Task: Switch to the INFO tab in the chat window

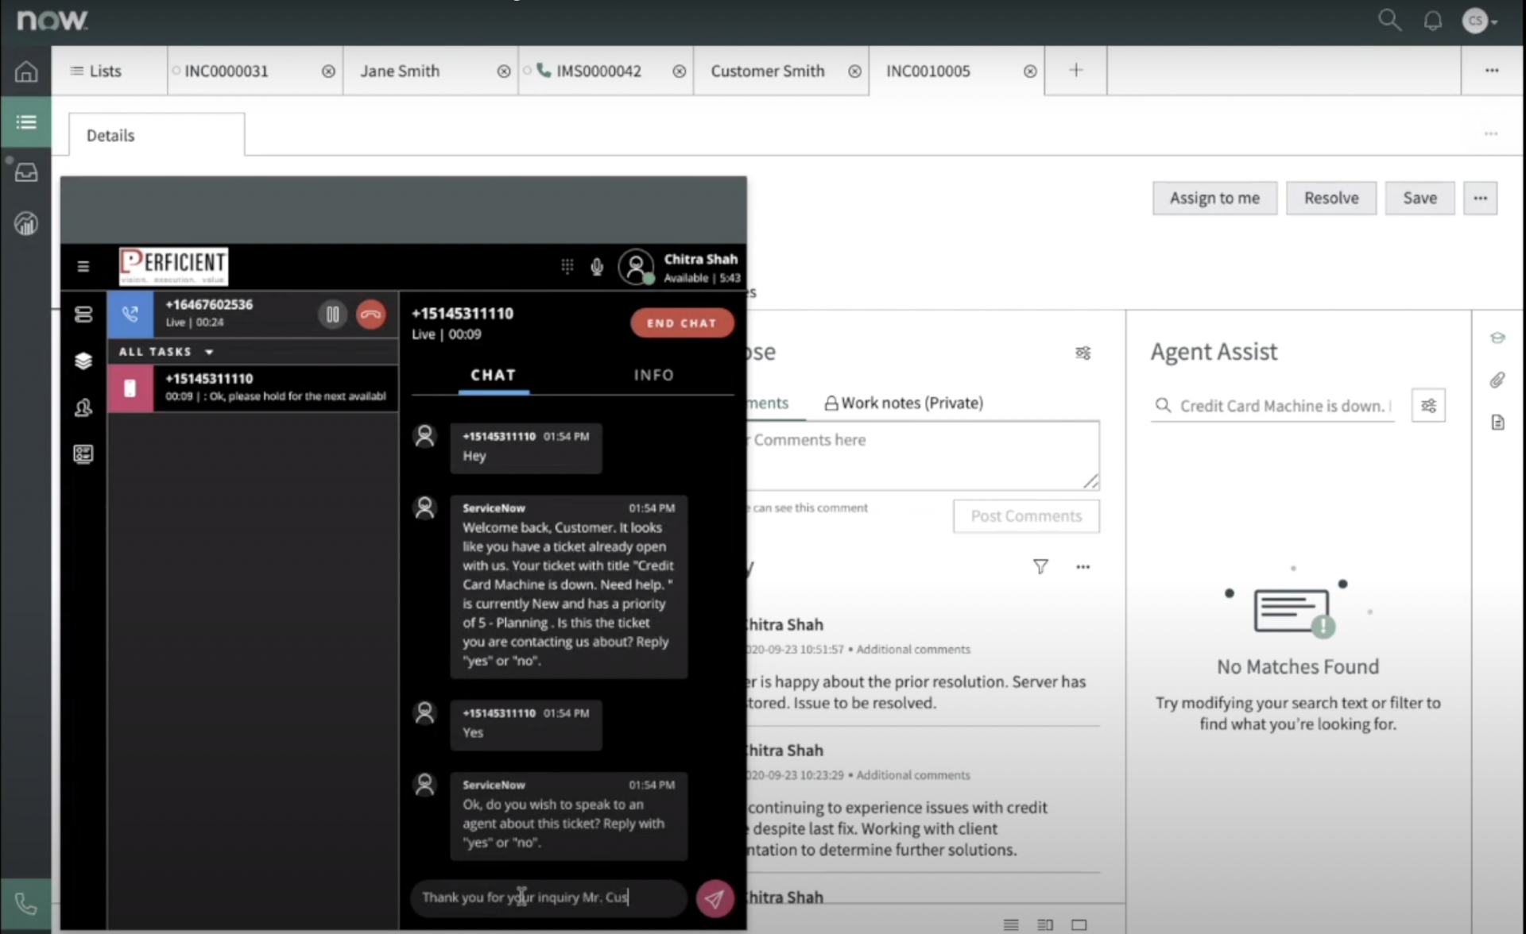Action: point(653,375)
